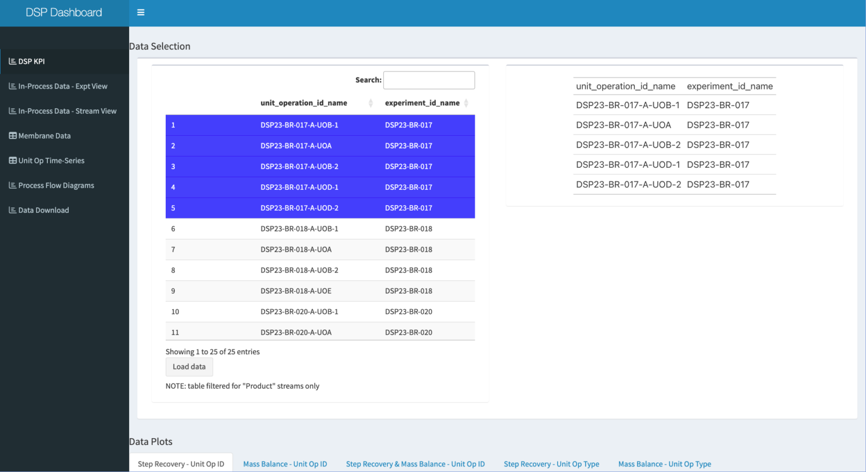866x472 pixels.
Task: Open the Step Recovery - Unit Op Type tab
Action: (x=551, y=464)
